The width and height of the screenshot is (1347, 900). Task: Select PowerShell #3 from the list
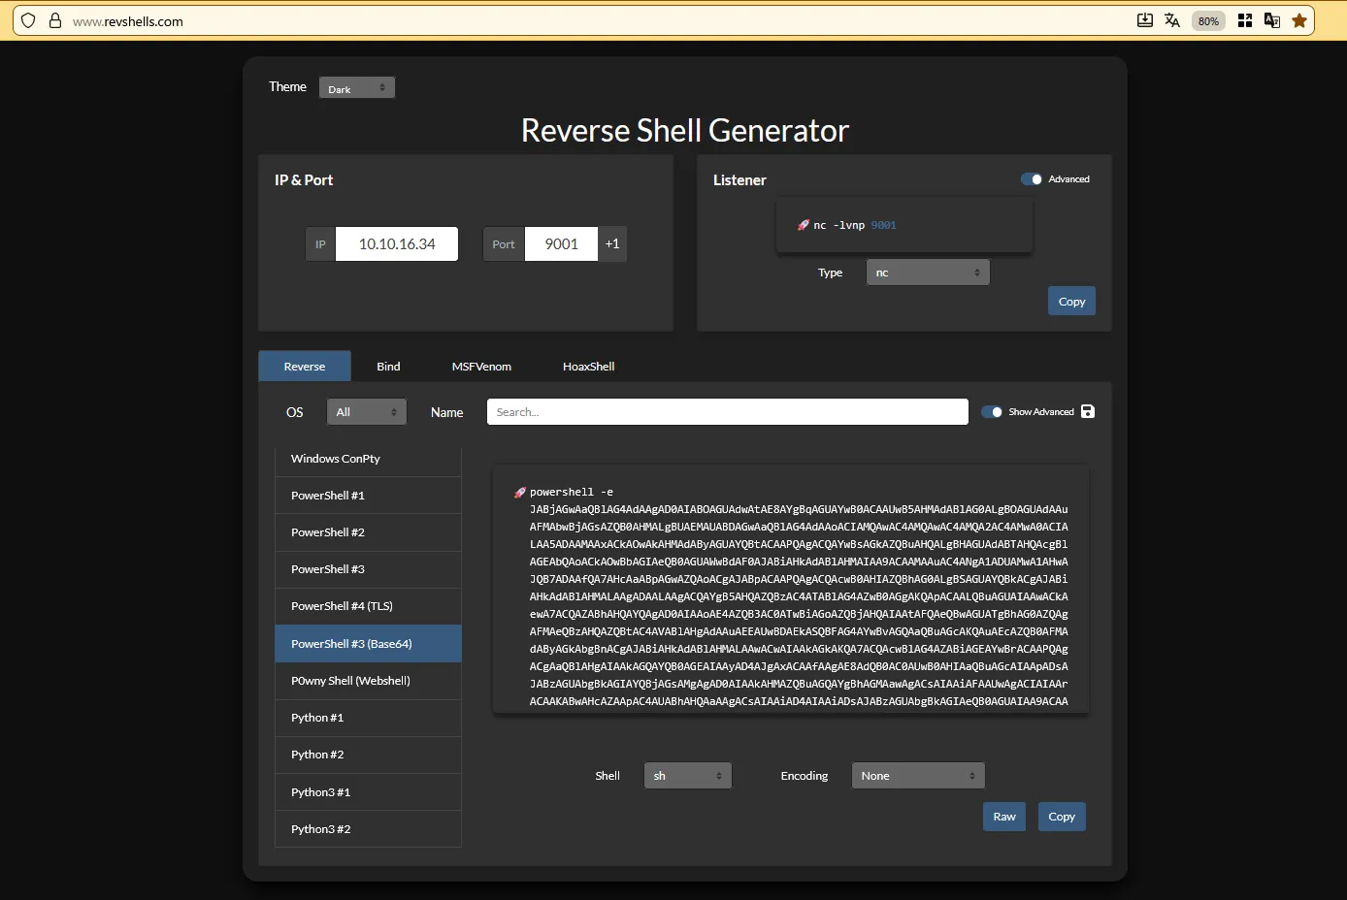tap(368, 569)
